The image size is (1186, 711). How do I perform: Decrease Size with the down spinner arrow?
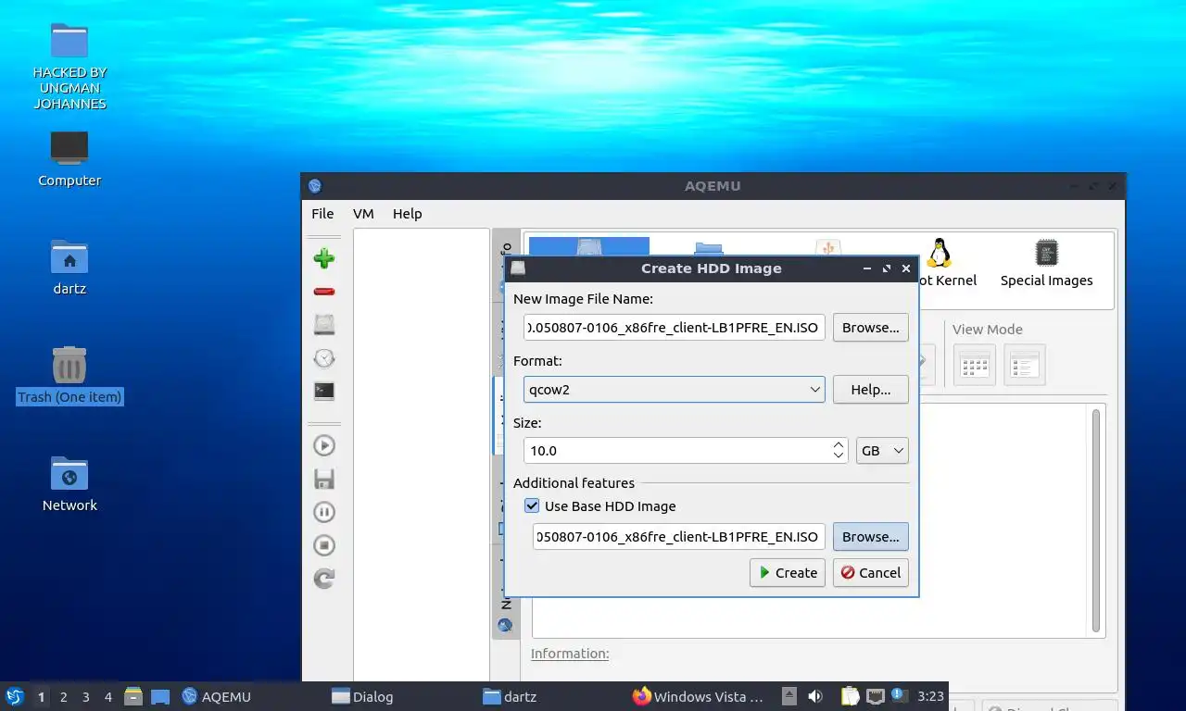tap(838, 456)
